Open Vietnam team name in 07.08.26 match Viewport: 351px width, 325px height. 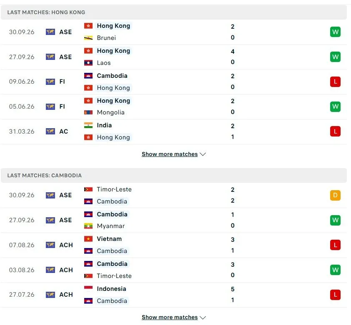tap(109, 239)
